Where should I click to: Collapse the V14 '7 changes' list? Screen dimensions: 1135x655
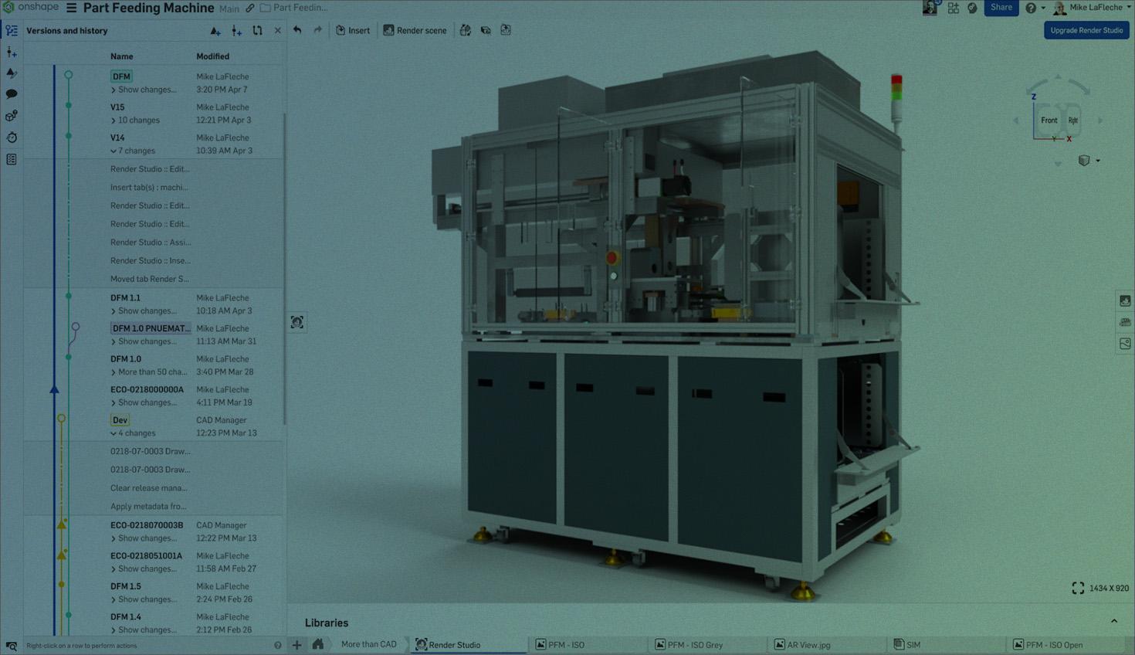coord(113,151)
